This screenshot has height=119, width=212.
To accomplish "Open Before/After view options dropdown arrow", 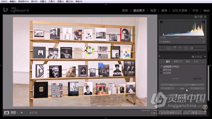I will tap(18, 113).
